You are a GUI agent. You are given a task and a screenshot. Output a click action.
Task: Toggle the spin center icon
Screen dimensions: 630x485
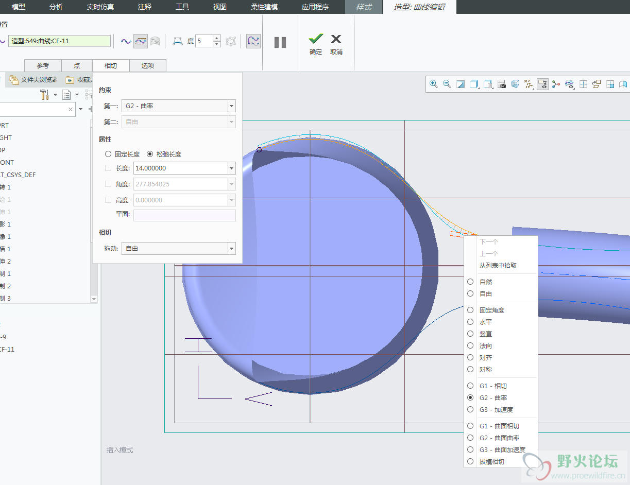click(x=556, y=84)
